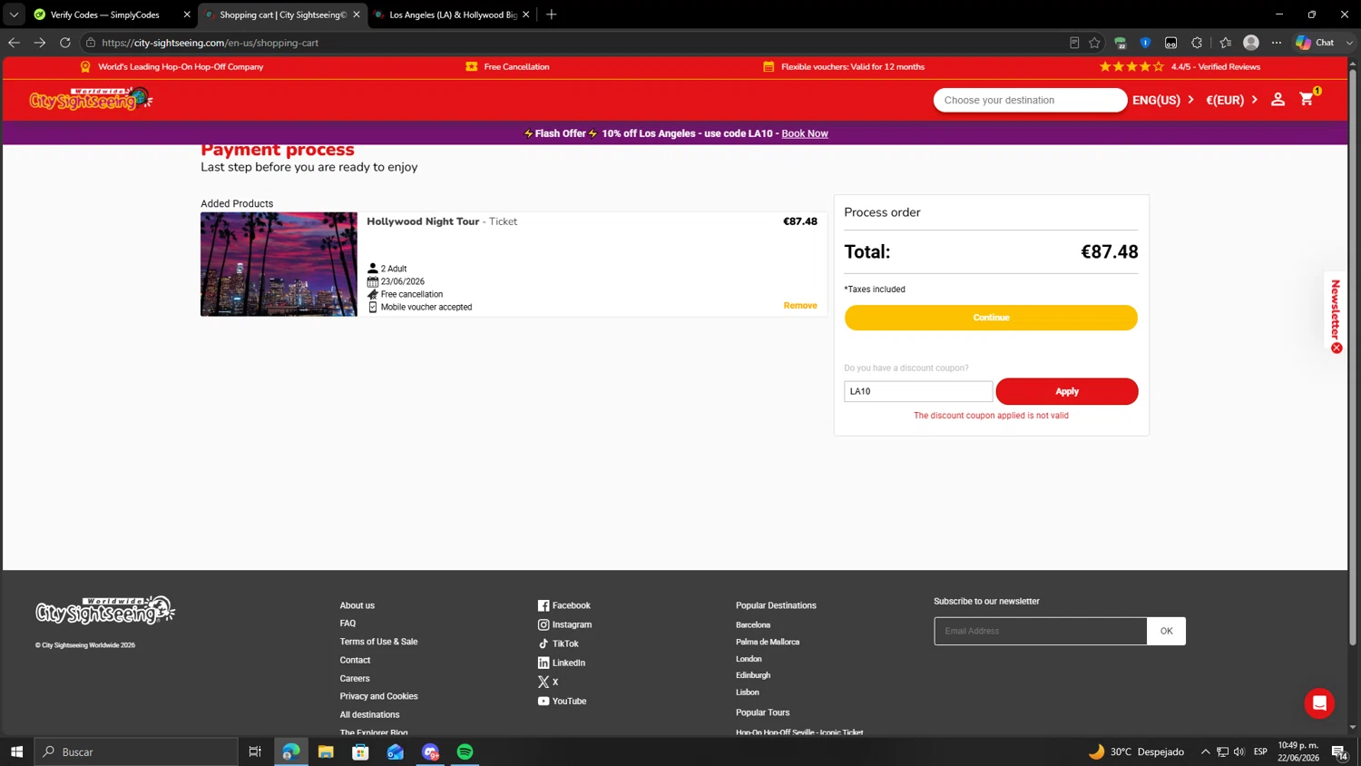Add page to favorites star icon
The height and width of the screenshot is (766, 1361).
[1094, 43]
